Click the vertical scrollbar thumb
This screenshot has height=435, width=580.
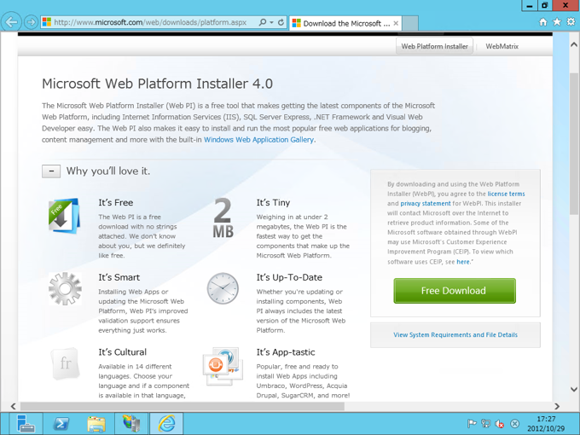(x=574, y=143)
